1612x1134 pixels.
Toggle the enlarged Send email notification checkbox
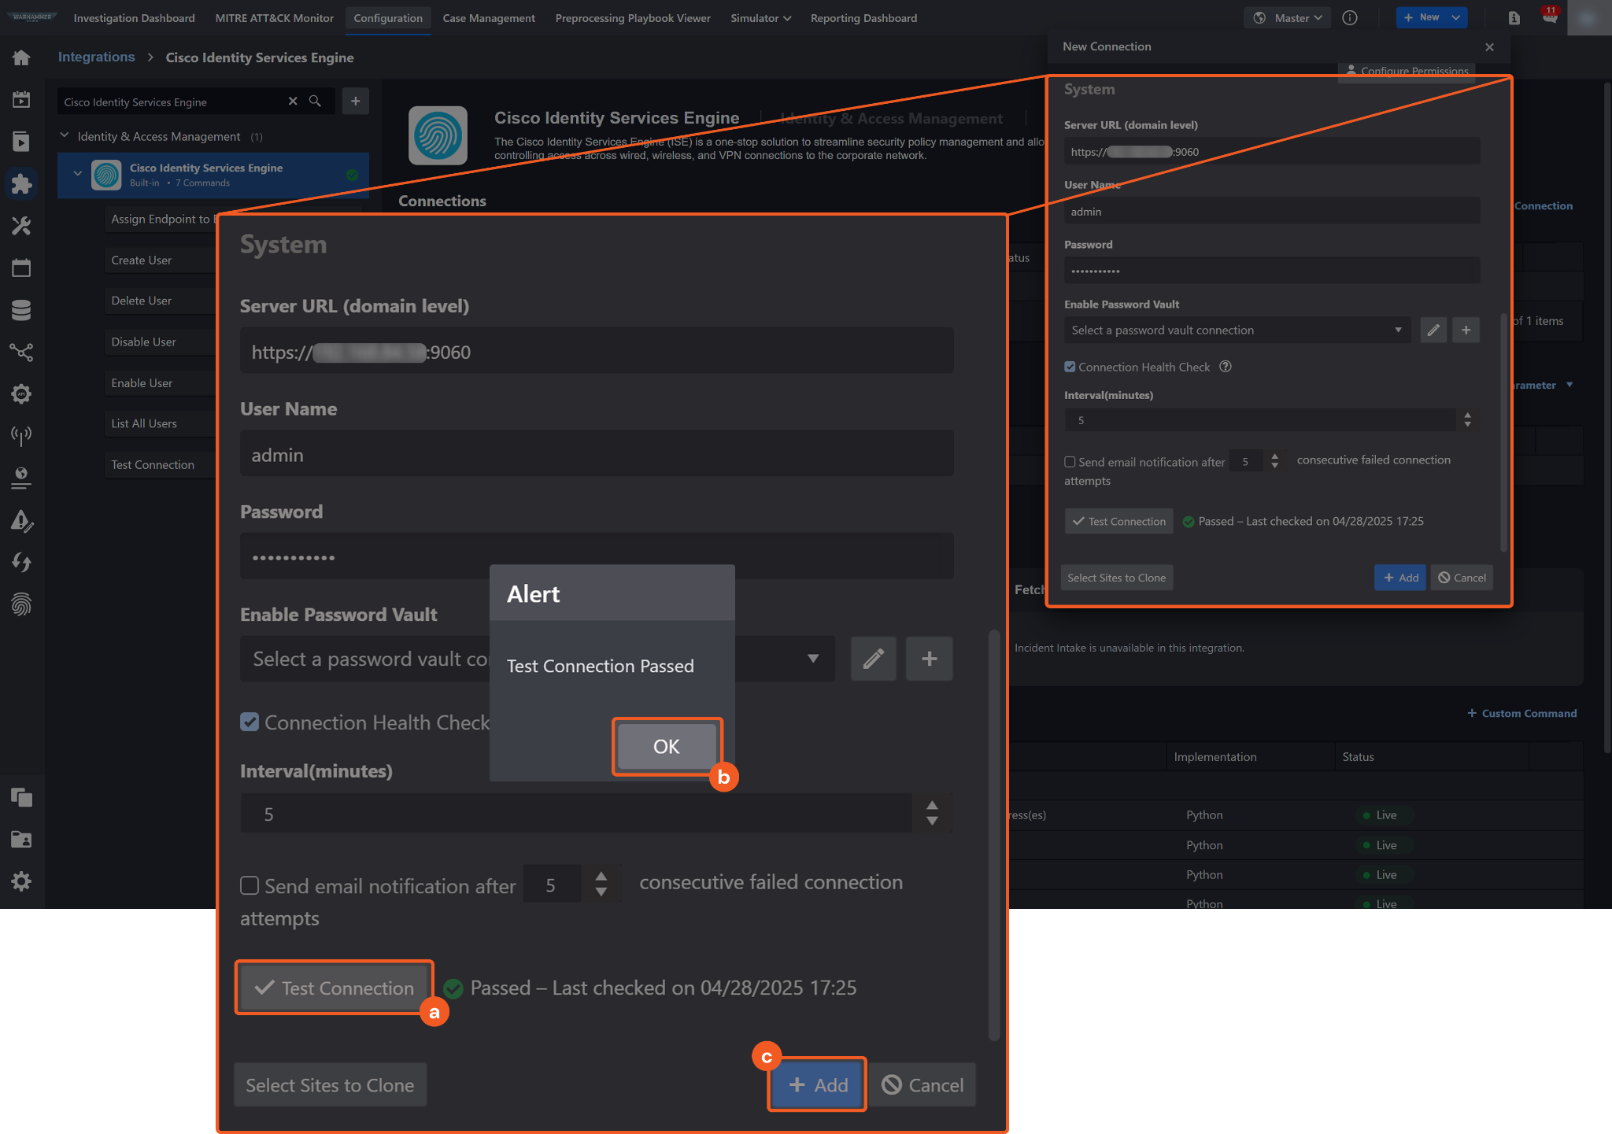click(250, 886)
